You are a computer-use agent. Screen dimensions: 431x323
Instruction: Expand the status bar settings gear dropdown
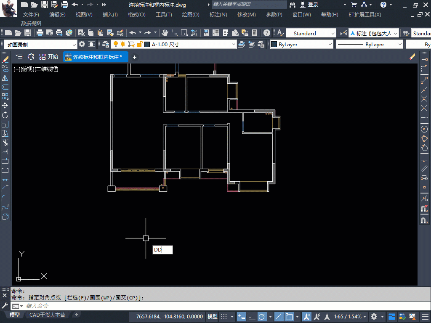[x=382, y=317]
